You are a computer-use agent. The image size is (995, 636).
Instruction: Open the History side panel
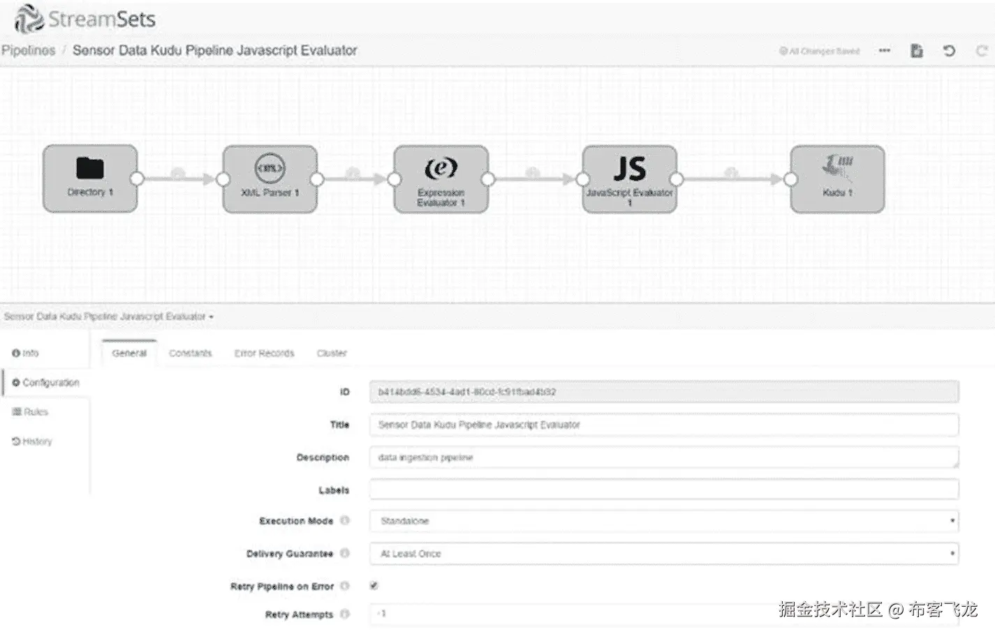pos(32,441)
